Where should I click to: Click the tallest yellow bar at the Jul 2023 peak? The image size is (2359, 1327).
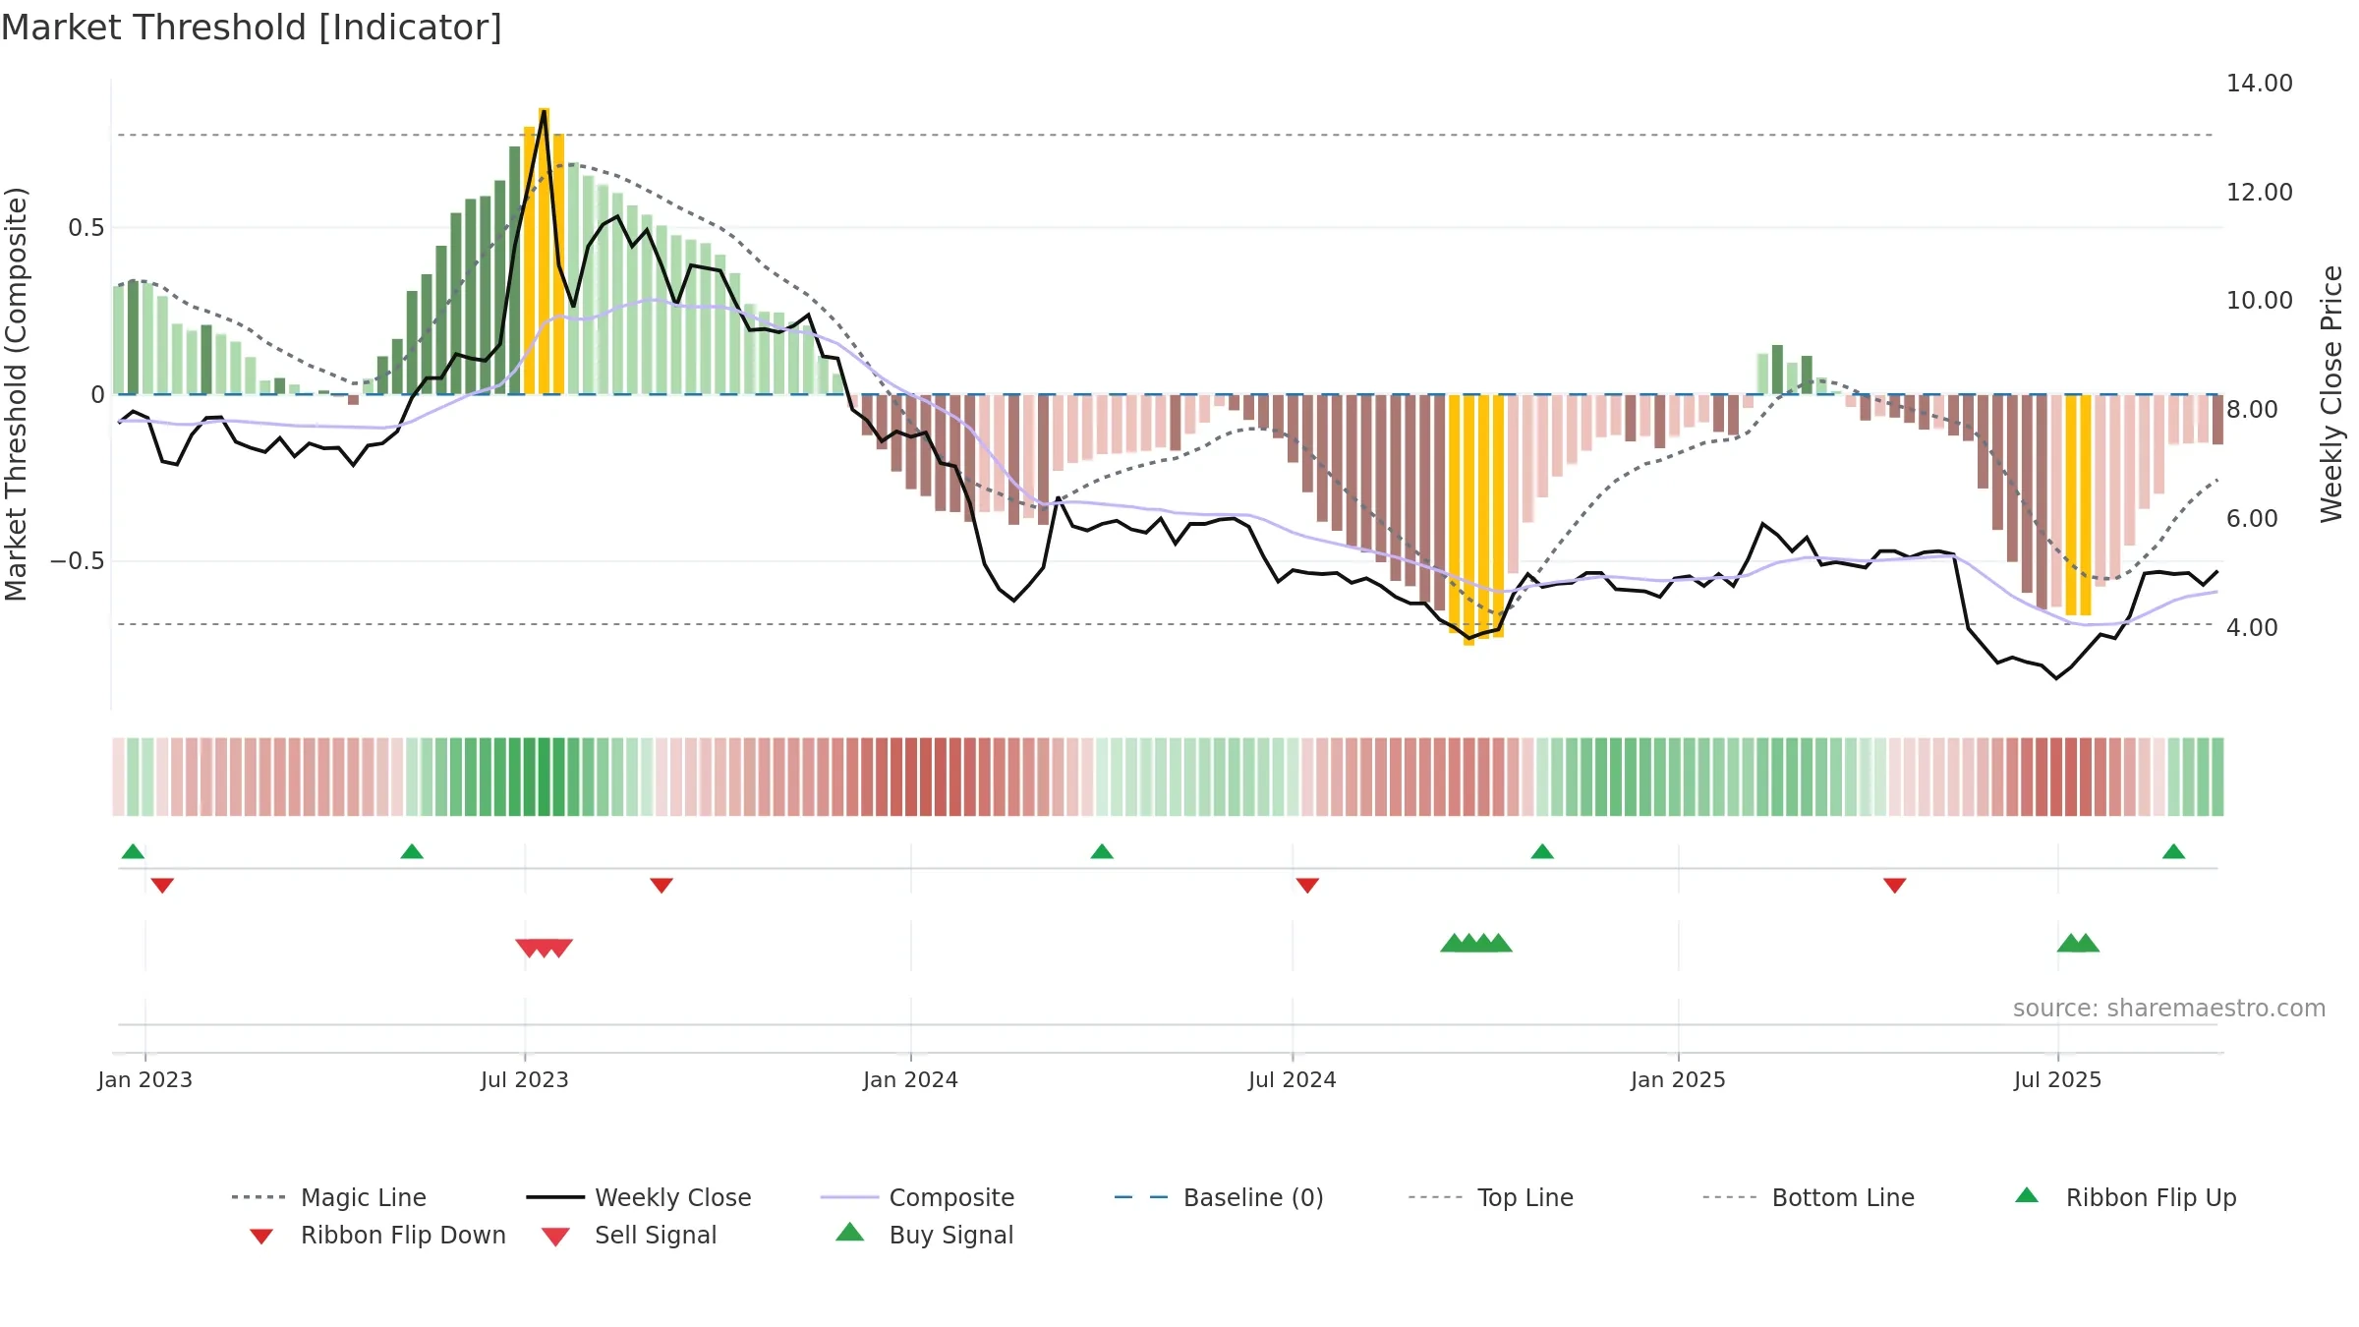[544, 251]
